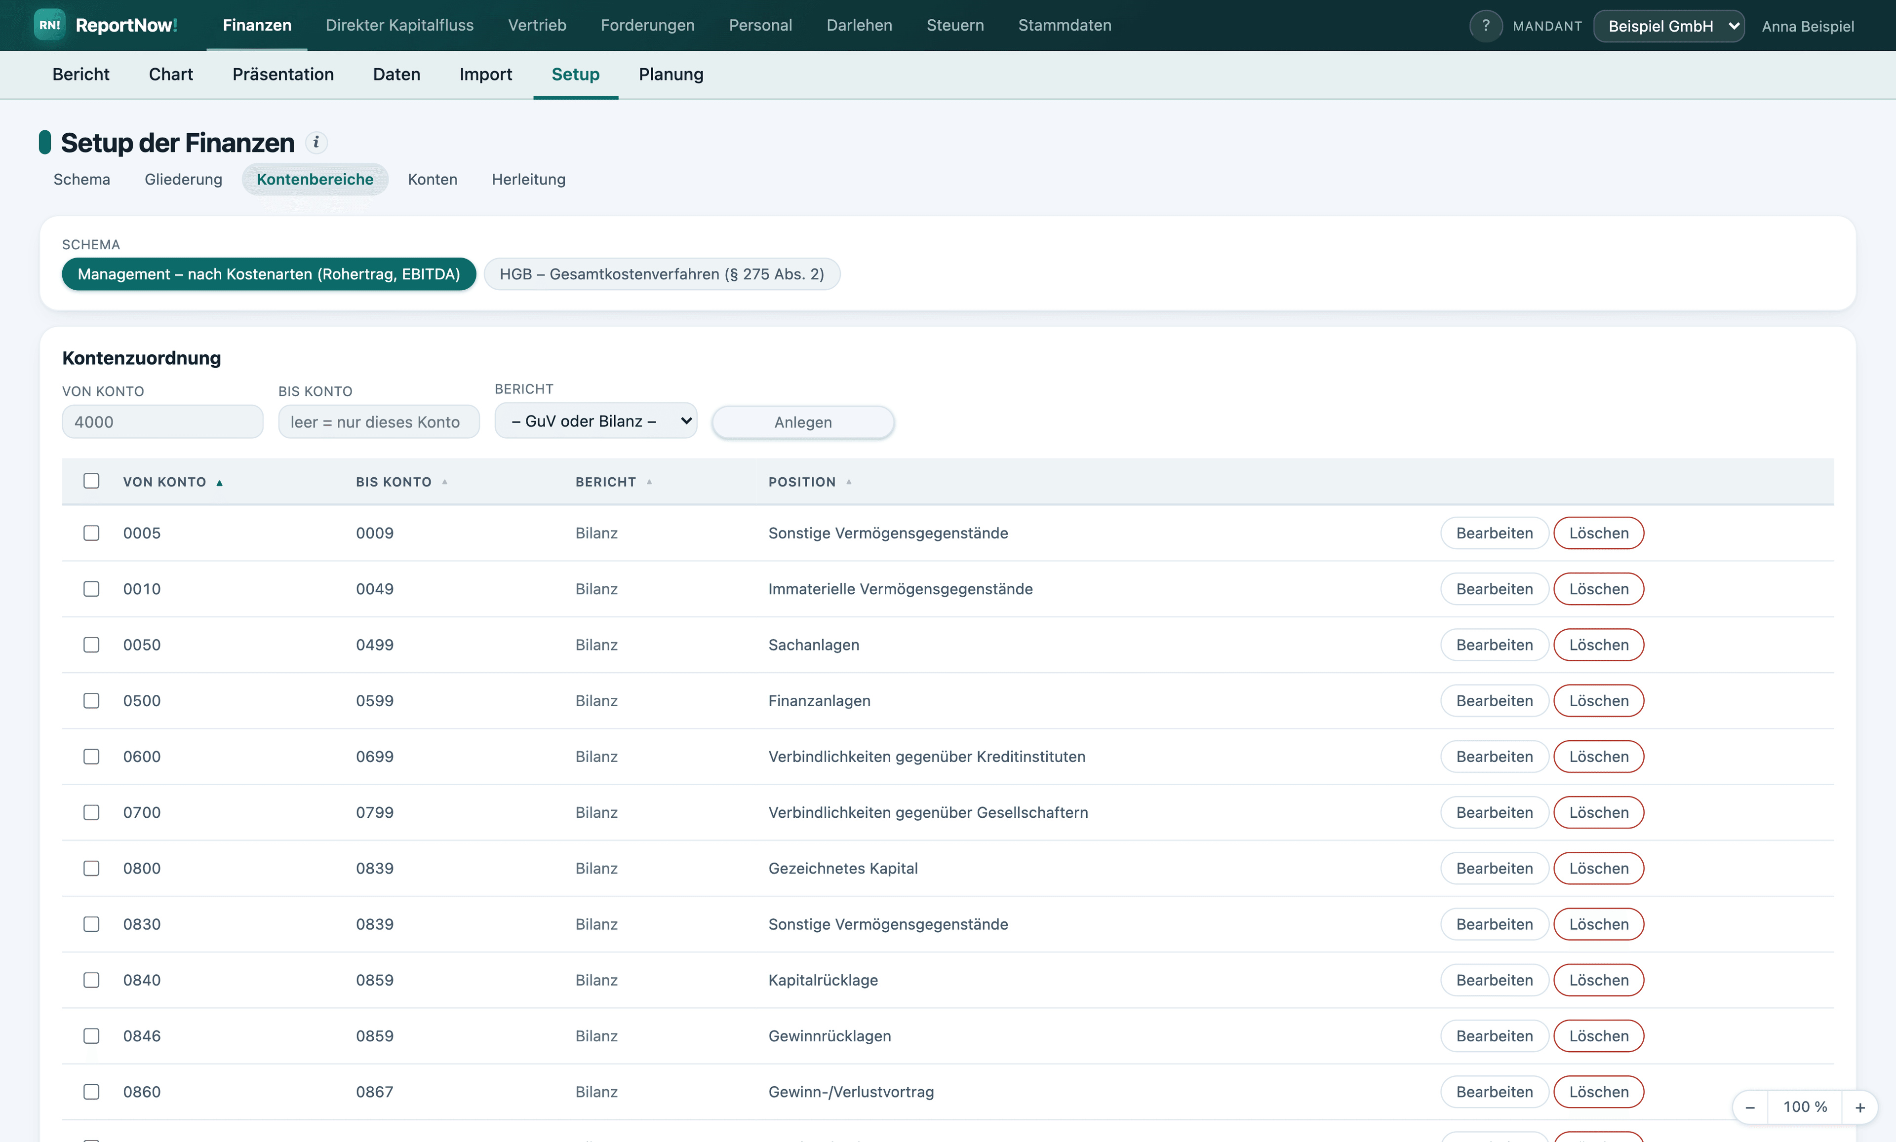Viewport: 1896px width, 1142px height.
Task: Select the Gliederung sub-tab
Action: (x=183, y=179)
